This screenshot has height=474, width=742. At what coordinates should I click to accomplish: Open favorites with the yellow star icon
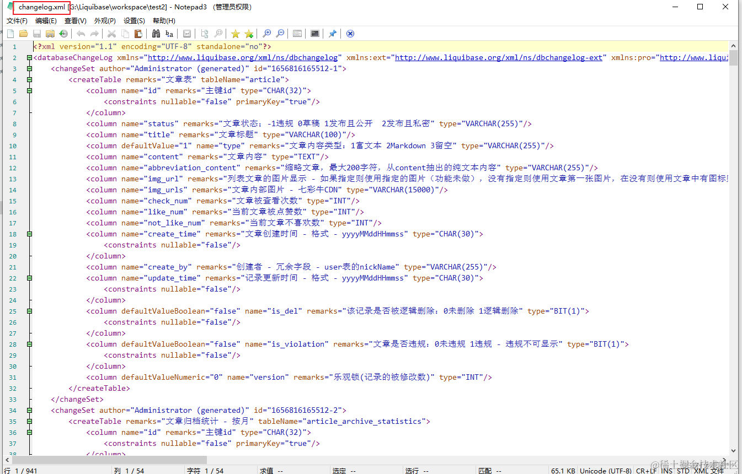click(236, 34)
